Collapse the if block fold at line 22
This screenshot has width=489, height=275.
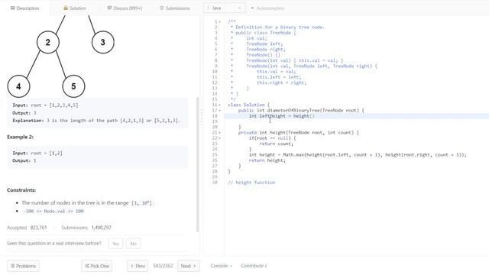click(219, 138)
